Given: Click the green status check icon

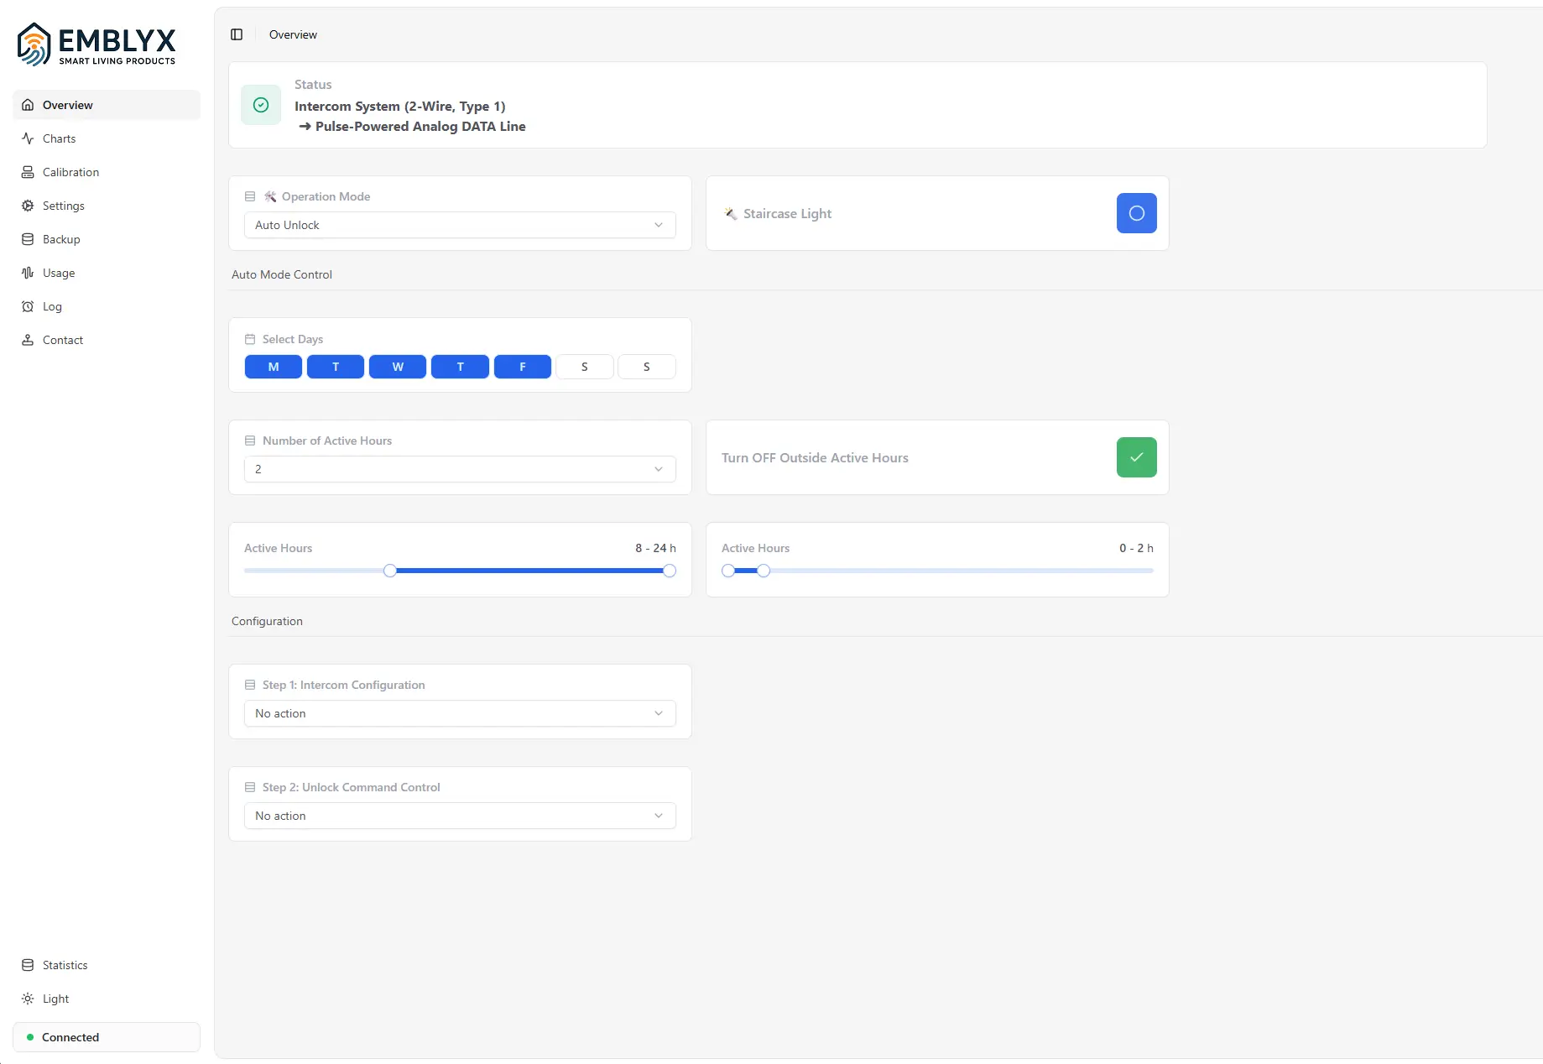Looking at the screenshot, I should (261, 105).
